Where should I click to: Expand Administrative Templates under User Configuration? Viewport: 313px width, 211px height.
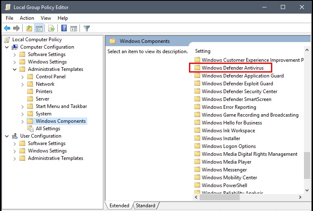(x=14, y=158)
